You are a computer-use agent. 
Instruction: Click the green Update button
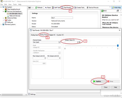[99, 81]
